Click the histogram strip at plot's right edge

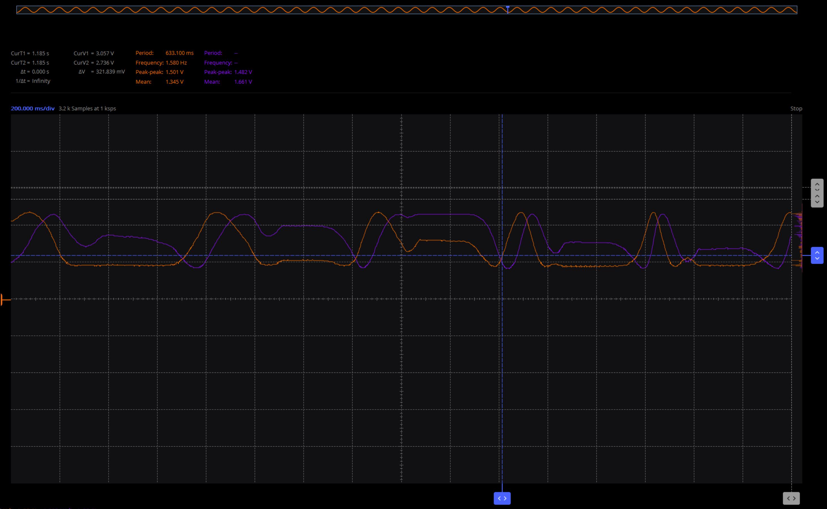click(x=797, y=238)
